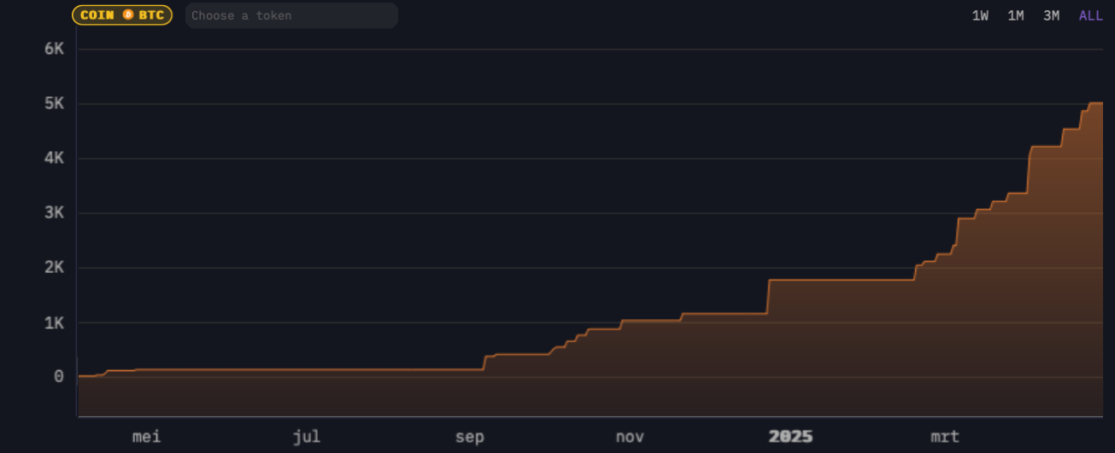Click the Bitcoin icon in the COIN BTC badge
This screenshot has width=1115, height=453.
[128, 15]
